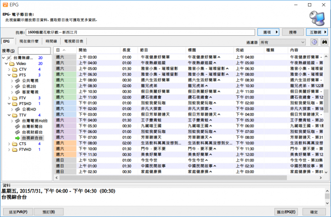Click the 預訂(B) button
The width and height of the screenshot is (331, 217).
pyautogui.click(x=49, y=212)
